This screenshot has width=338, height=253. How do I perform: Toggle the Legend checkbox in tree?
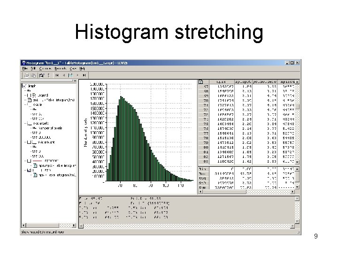tap(29, 95)
